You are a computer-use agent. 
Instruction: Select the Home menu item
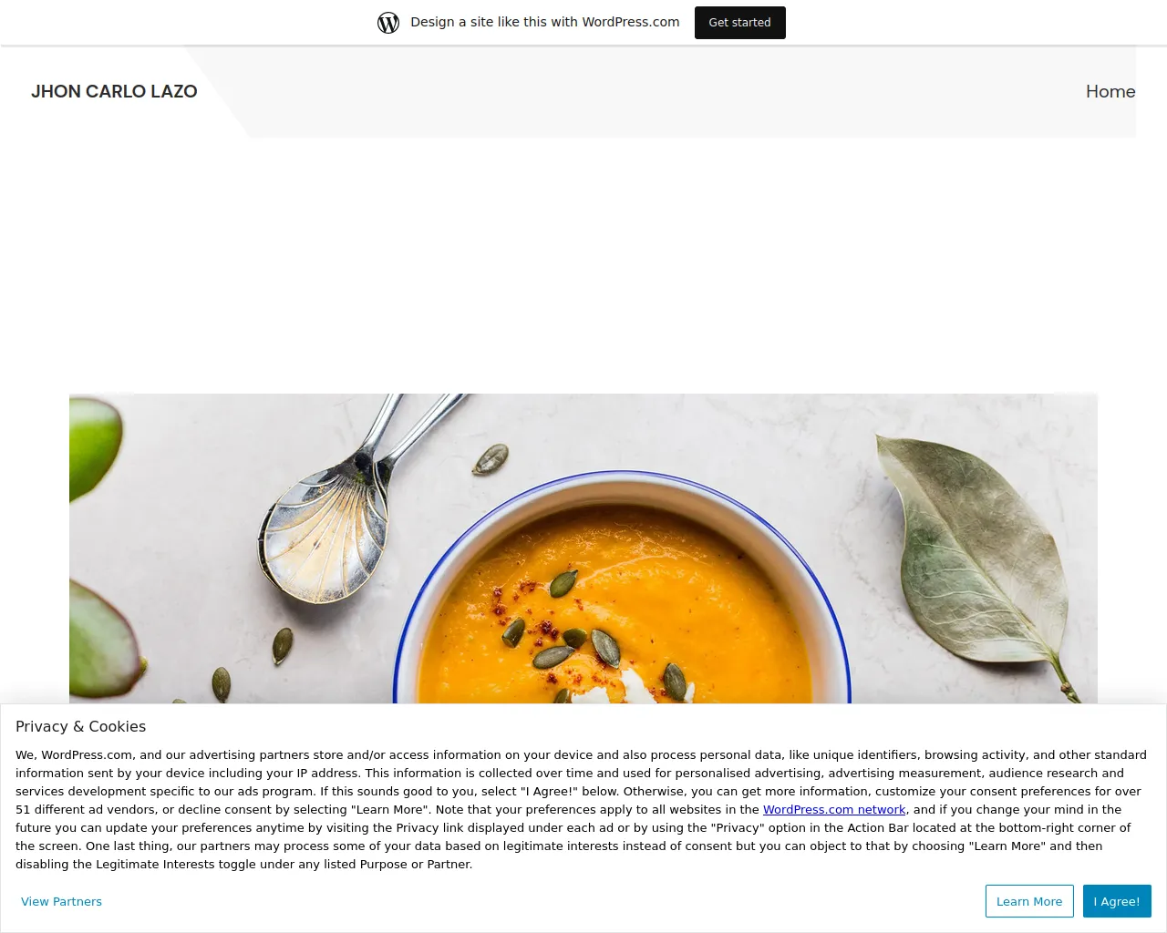coord(1110,91)
